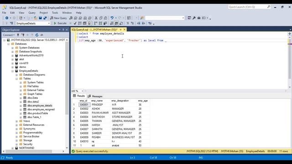
Task: Open the Tools menu
Action: coord(55,13)
